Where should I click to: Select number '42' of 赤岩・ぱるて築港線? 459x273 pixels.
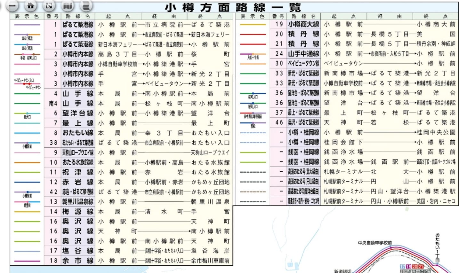[x=53, y=192]
